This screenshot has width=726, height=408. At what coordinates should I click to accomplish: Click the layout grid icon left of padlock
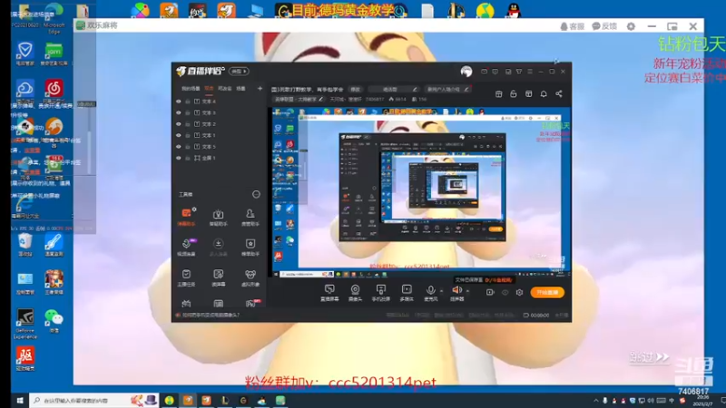tap(498, 94)
